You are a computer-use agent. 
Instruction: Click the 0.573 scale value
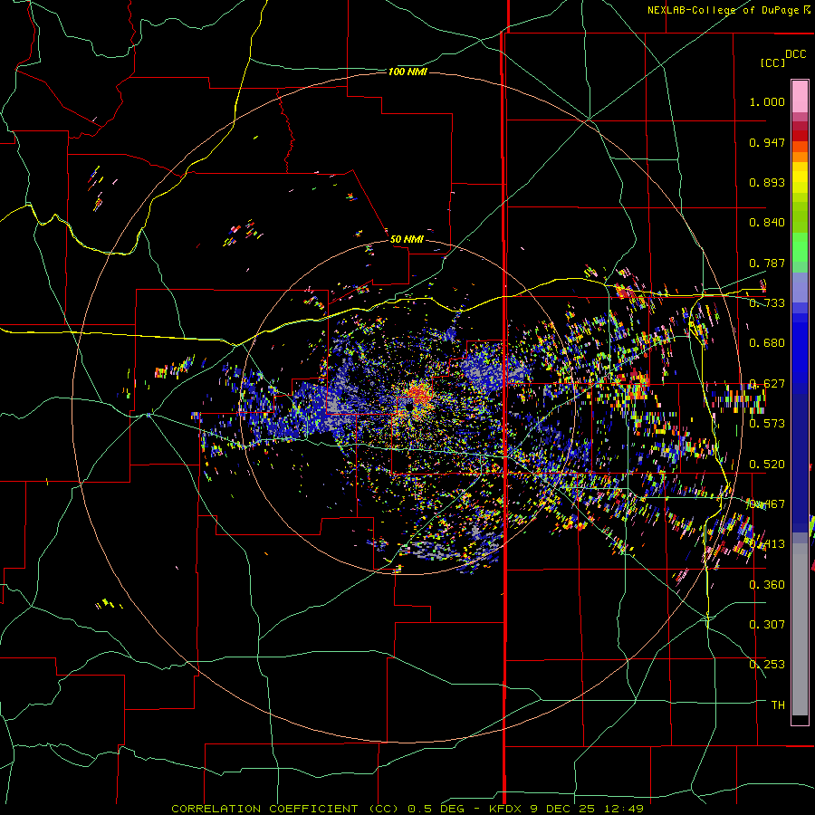coord(767,424)
